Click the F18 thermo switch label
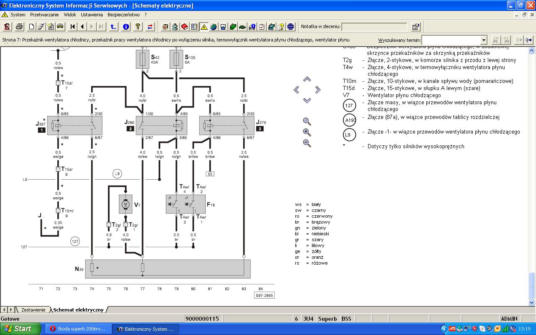 (x=211, y=205)
